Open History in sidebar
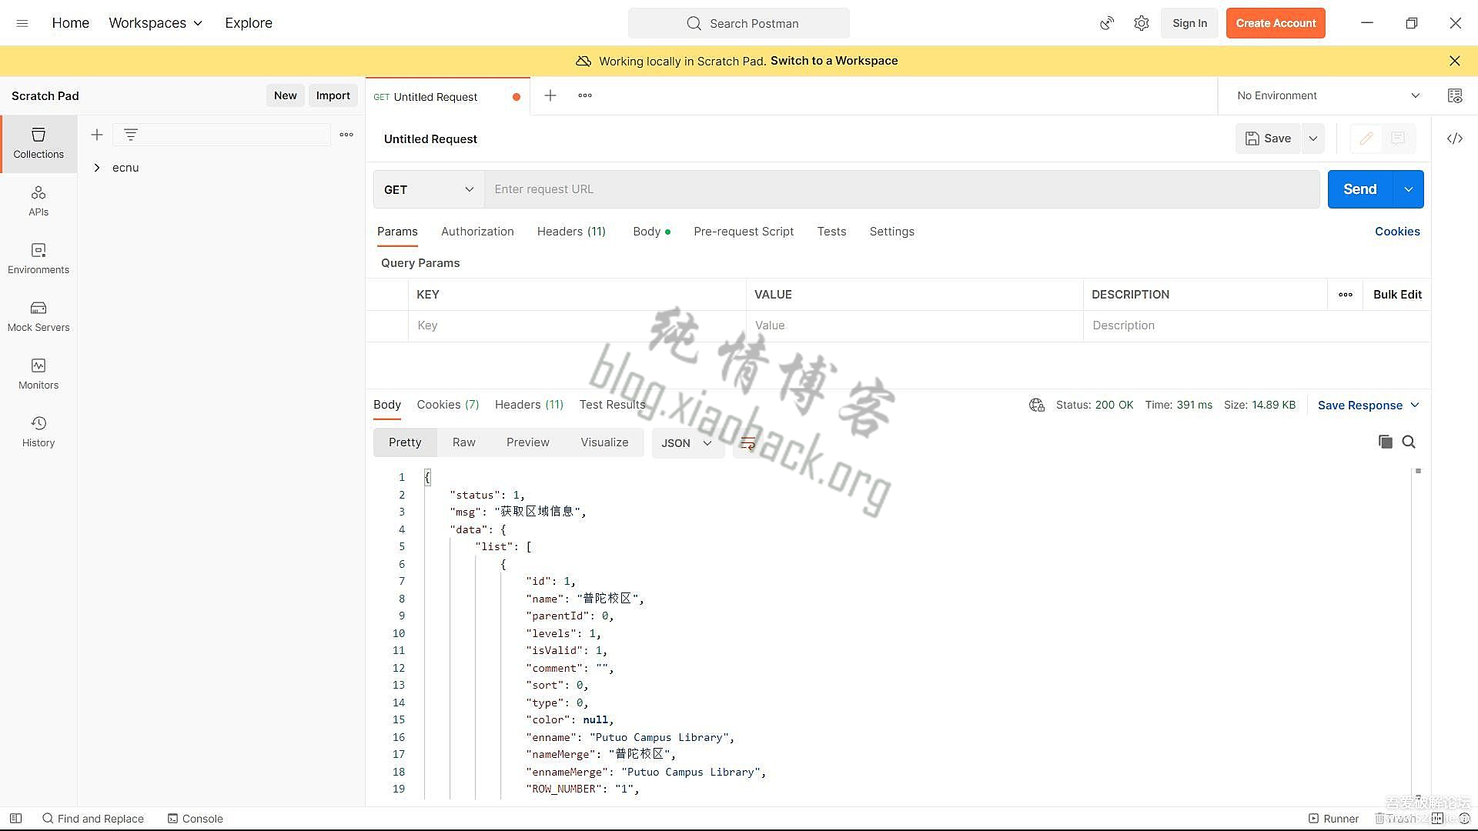The image size is (1478, 831). click(38, 432)
